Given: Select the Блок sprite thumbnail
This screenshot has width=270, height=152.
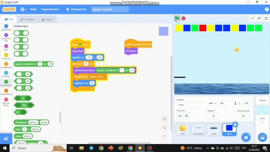Looking at the screenshot, I should click(x=229, y=130).
